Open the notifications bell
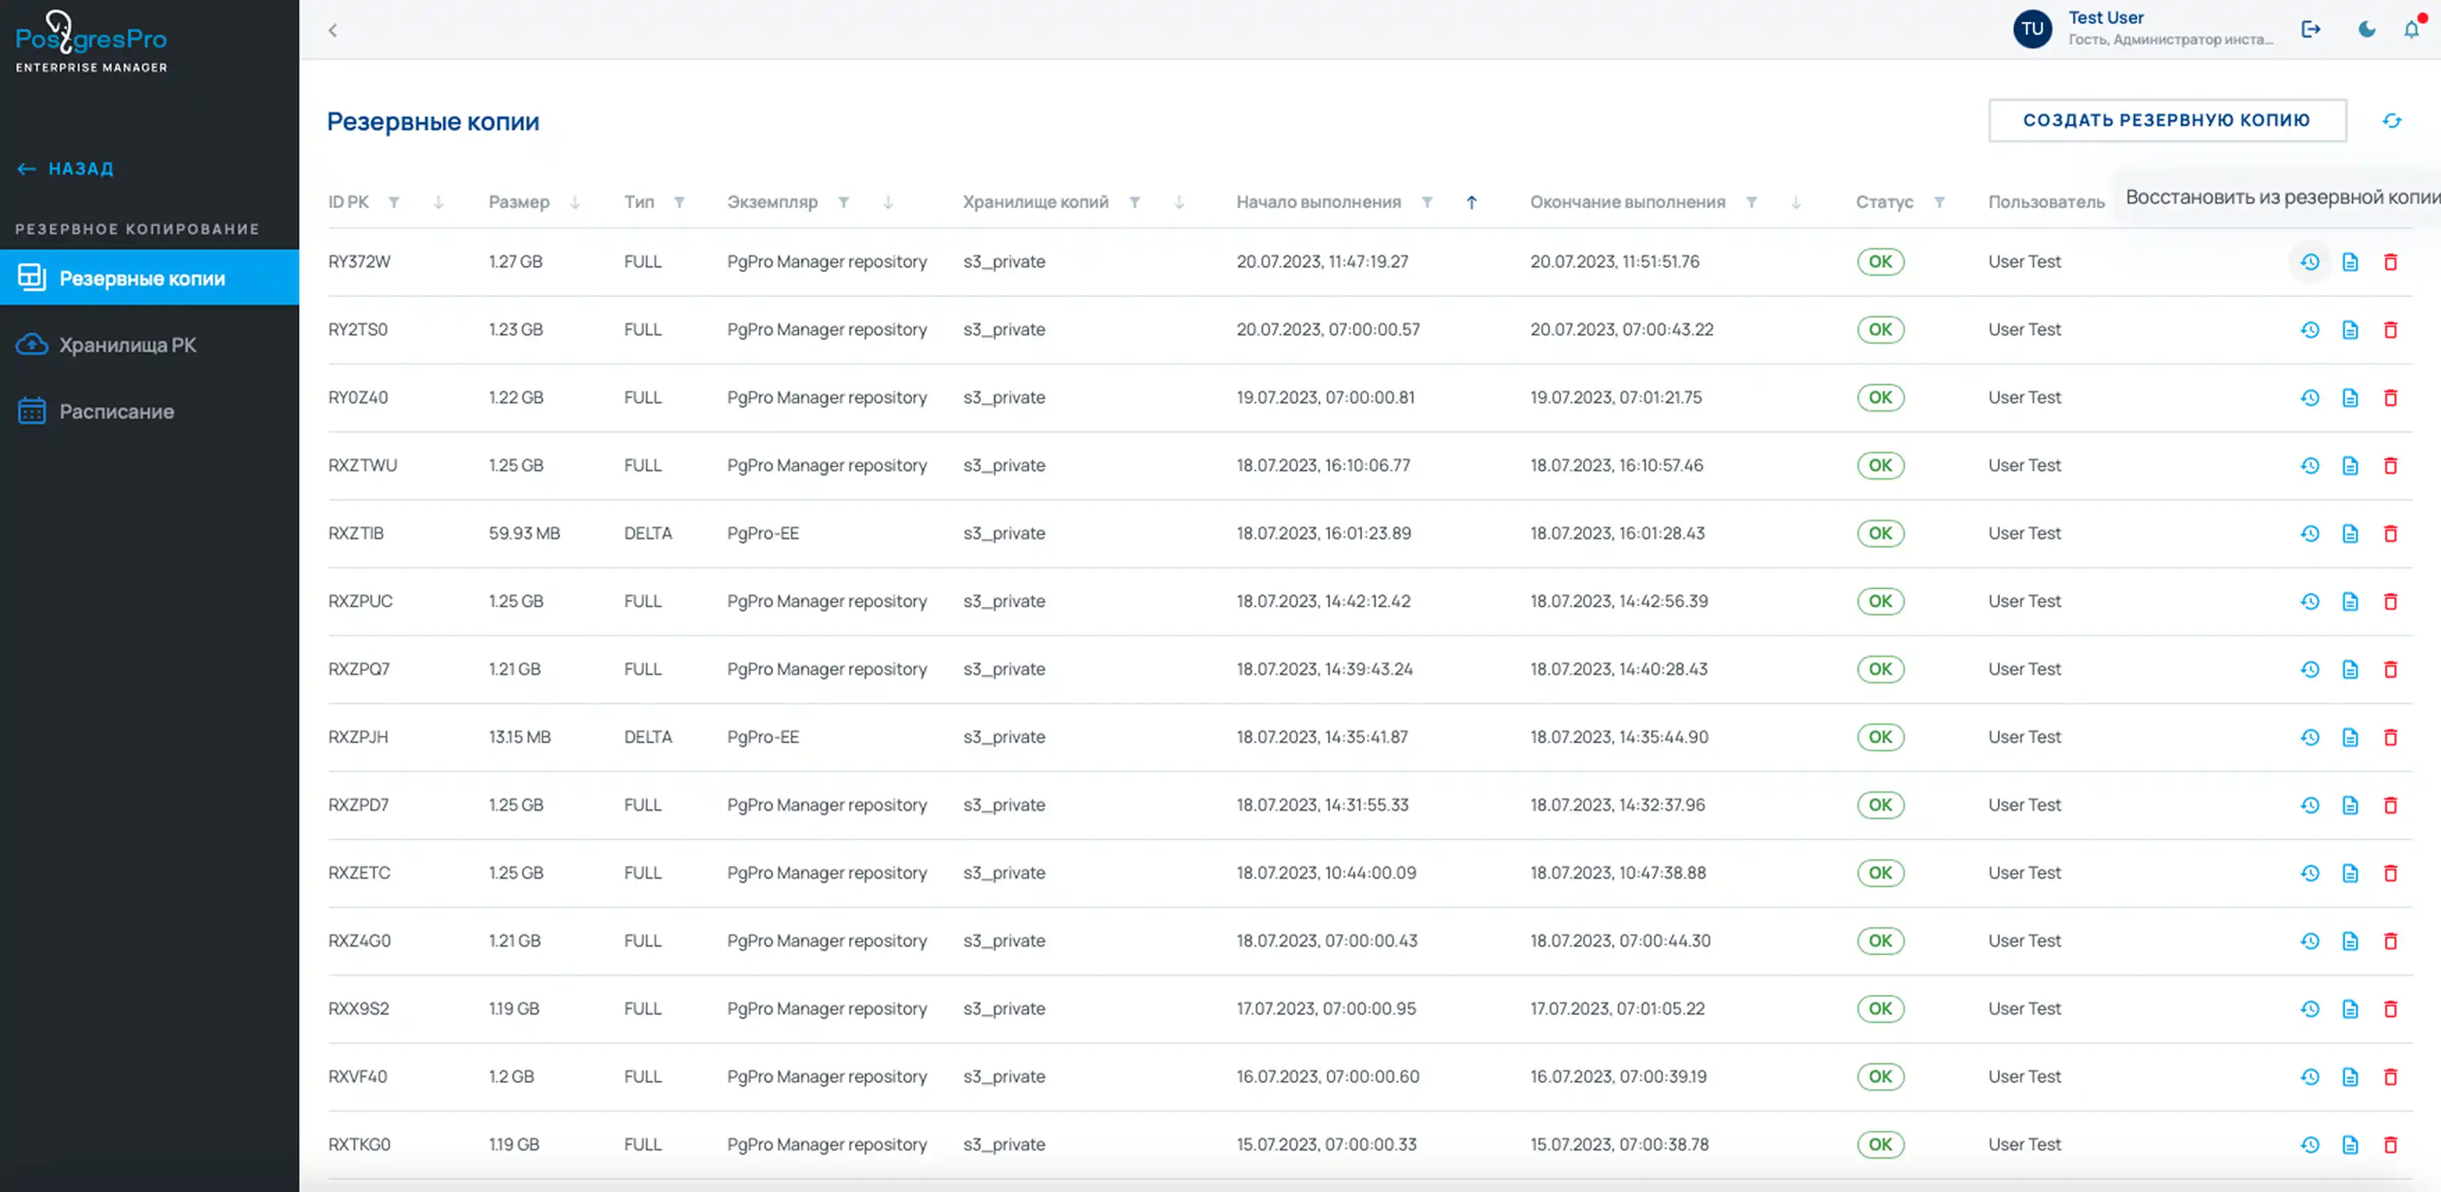Screen dimensions: 2441x1192 click(2410, 29)
